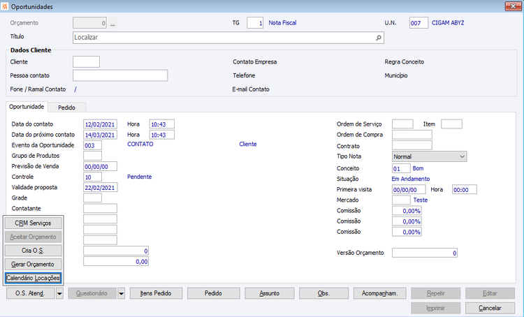The image size is (524, 317).
Task: Close the Oportunidades window
Action: [x=513, y=6]
